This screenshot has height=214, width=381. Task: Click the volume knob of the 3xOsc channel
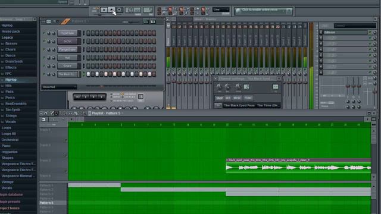pyautogui.click(x=53, y=41)
